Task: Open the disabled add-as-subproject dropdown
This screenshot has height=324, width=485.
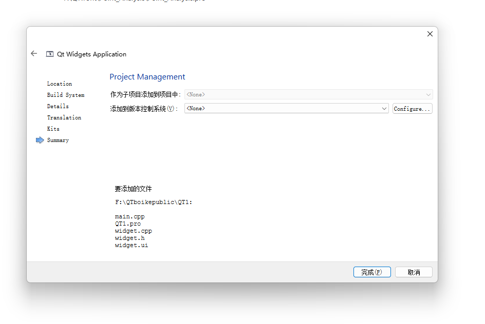Action: click(308, 94)
